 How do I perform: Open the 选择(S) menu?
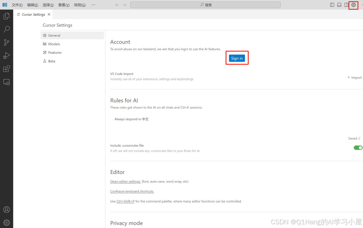pos(48,5)
